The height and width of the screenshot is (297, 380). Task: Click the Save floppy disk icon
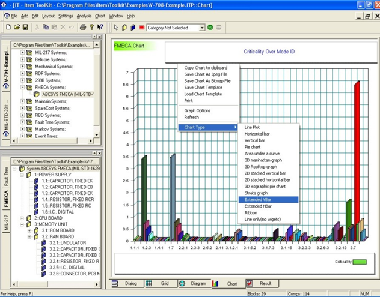point(25,28)
